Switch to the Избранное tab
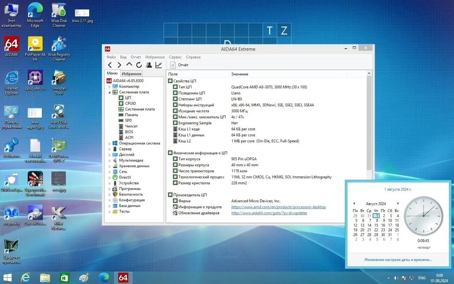 click(131, 74)
